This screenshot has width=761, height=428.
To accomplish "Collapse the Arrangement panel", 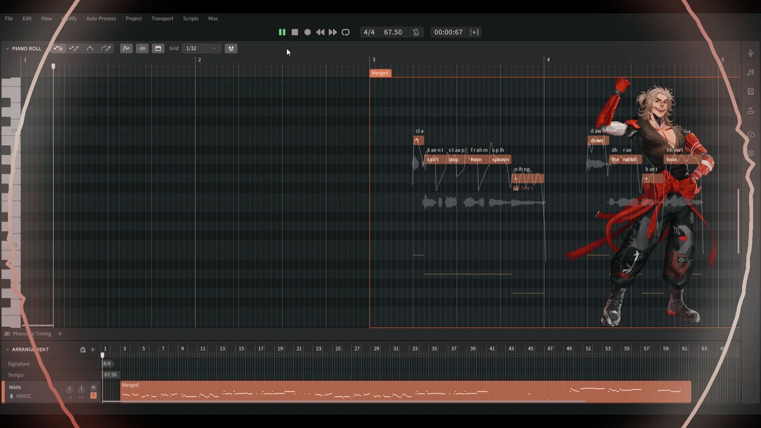I will (7, 350).
